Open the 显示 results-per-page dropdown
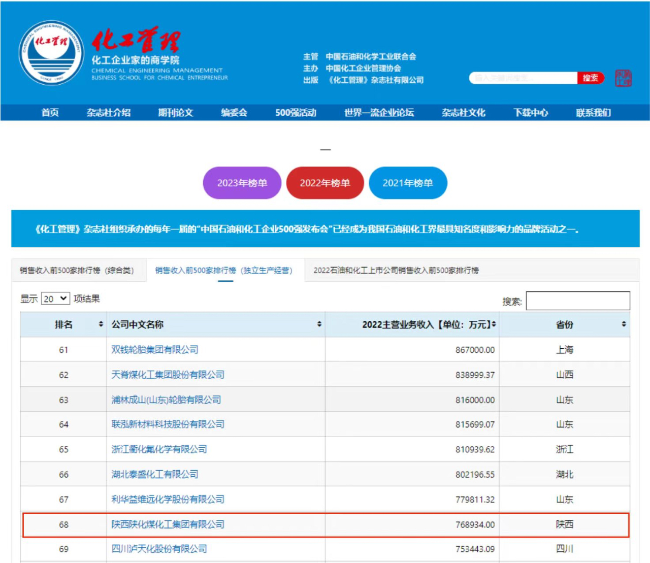 55,299
